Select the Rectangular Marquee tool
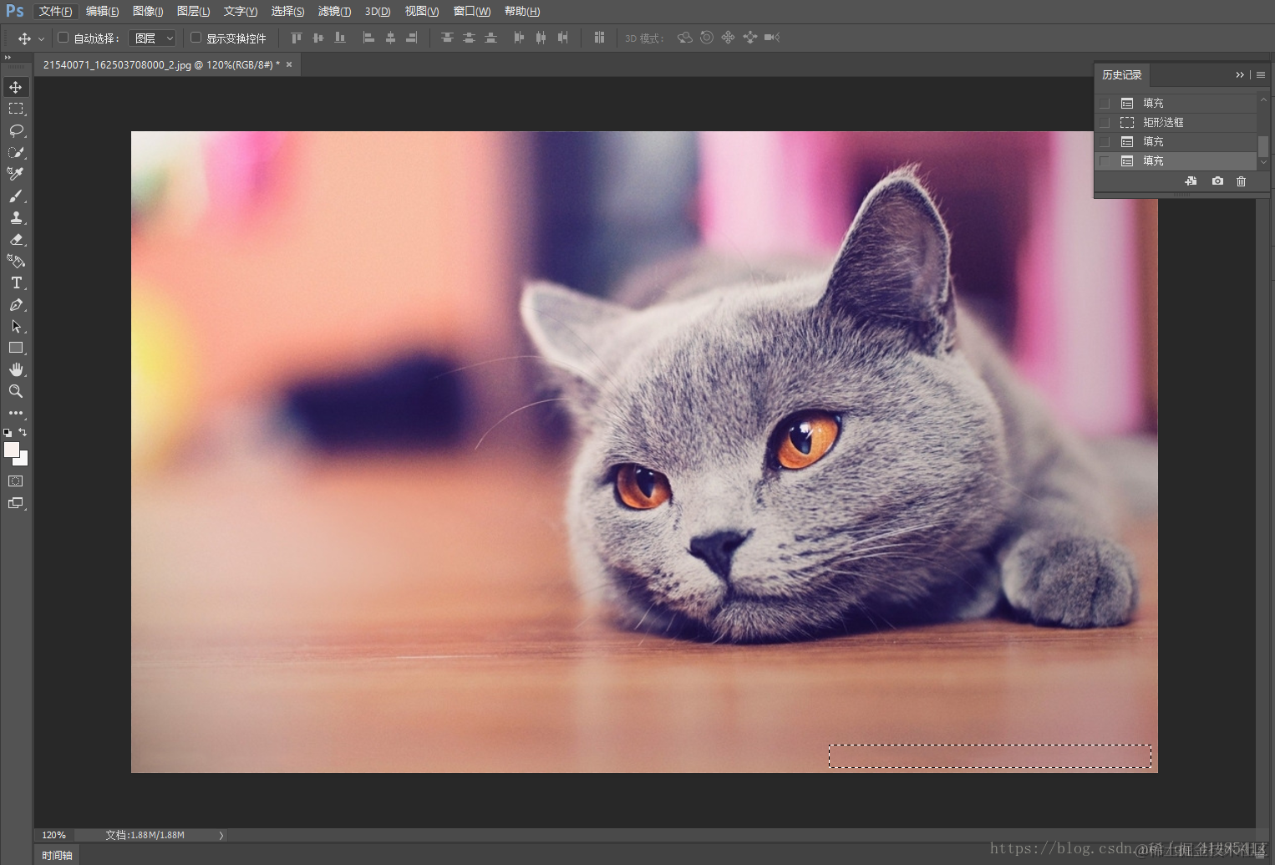The image size is (1275, 865). coord(16,109)
